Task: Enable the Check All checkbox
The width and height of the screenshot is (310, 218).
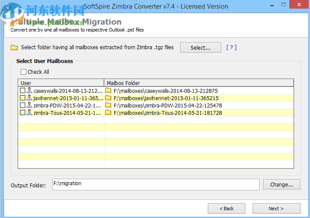Action: click(x=23, y=72)
